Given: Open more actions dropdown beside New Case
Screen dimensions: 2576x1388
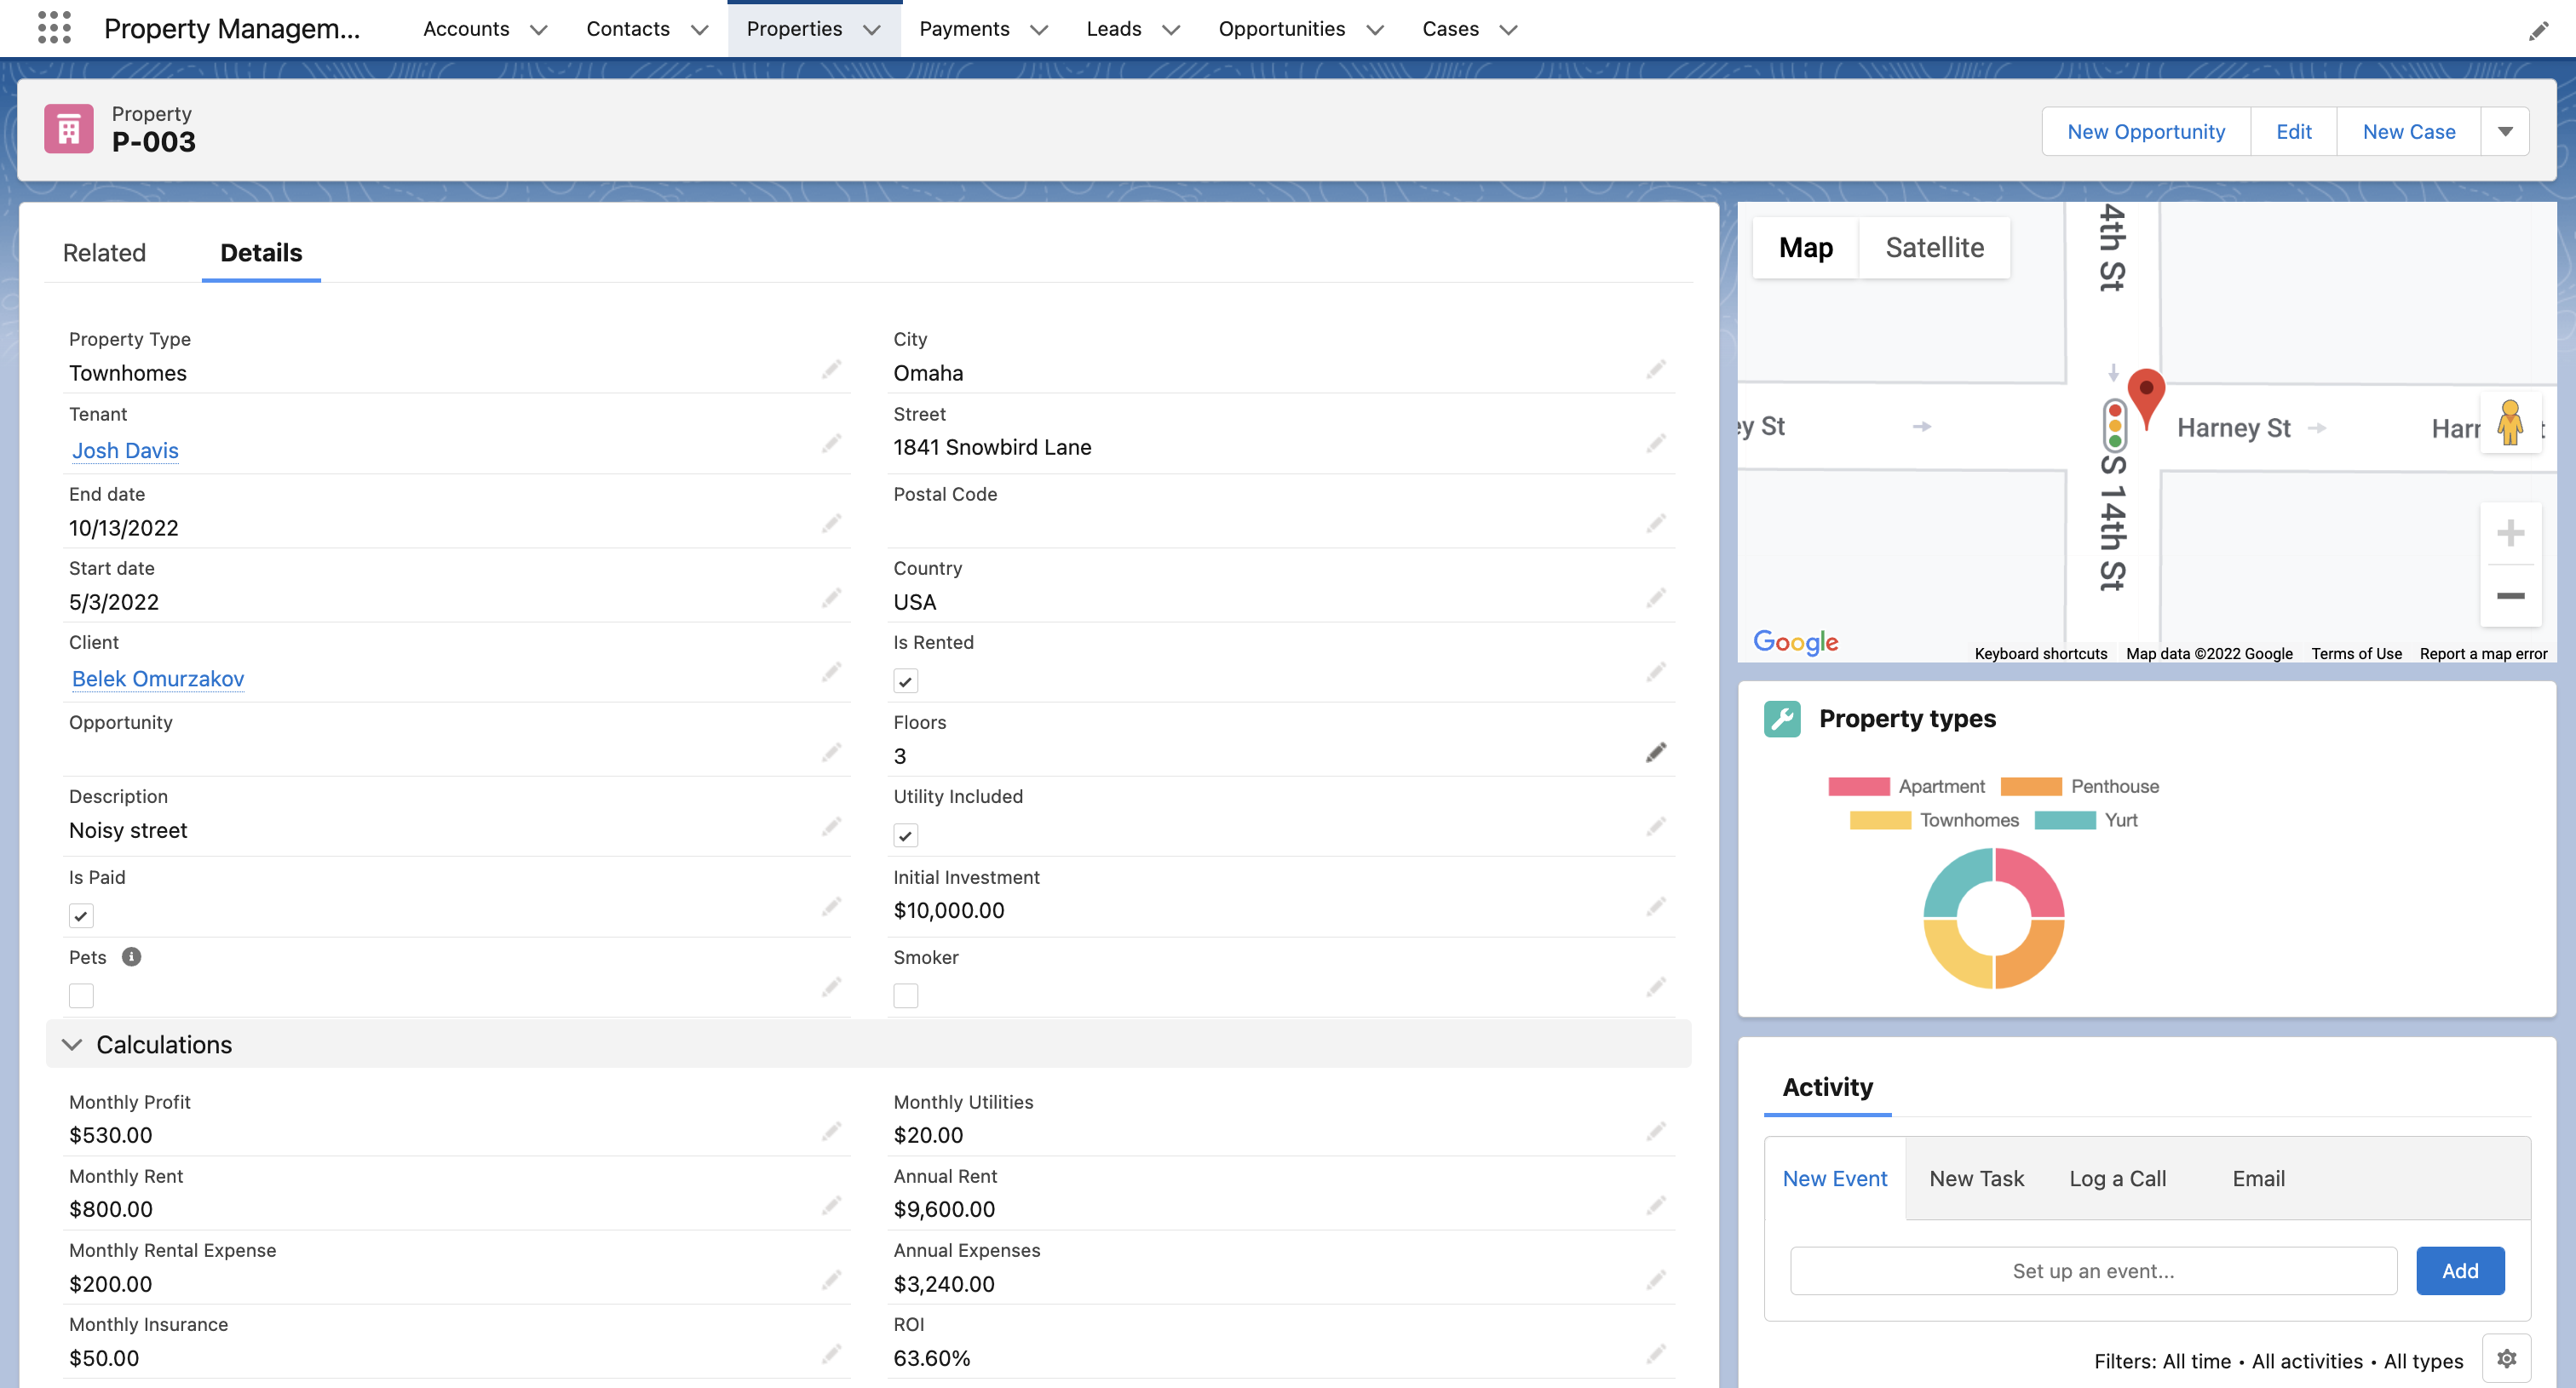Looking at the screenshot, I should click(x=2505, y=132).
